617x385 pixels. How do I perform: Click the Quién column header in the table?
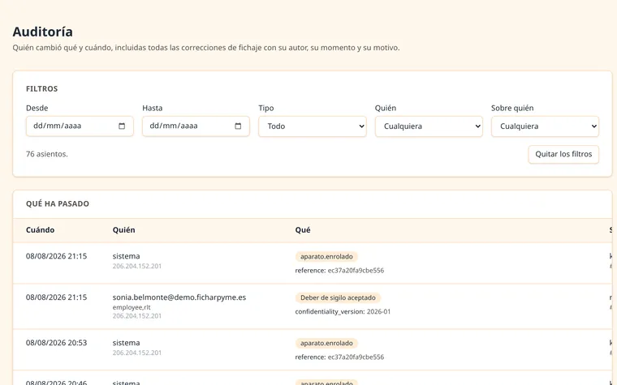pyautogui.click(x=123, y=230)
